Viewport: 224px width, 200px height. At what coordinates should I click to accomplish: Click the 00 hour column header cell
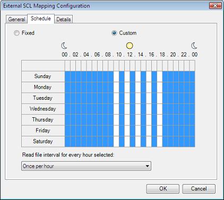pyautogui.click(x=67, y=66)
